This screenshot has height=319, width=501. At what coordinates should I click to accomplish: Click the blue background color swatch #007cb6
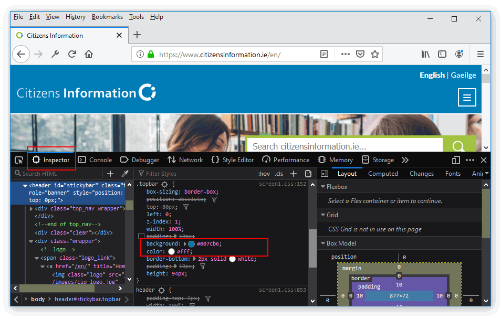[x=192, y=244]
